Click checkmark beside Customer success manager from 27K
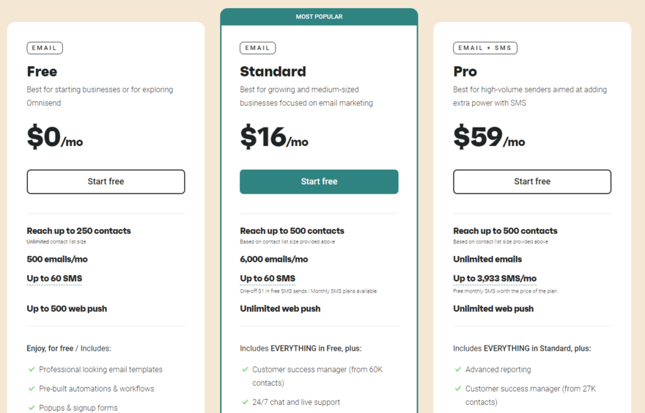The height and width of the screenshot is (413, 645). (x=458, y=388)
